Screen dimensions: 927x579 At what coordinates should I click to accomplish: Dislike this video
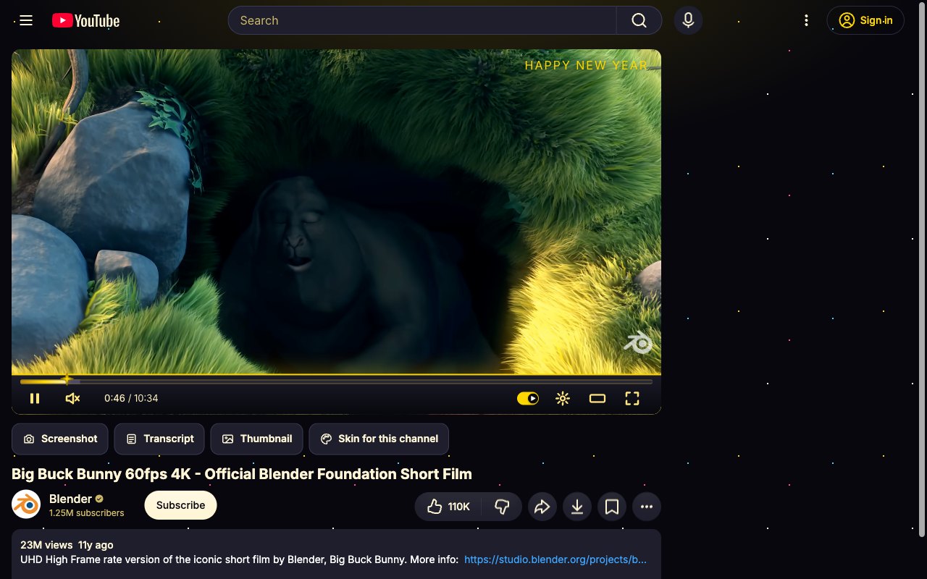point(502,507)
